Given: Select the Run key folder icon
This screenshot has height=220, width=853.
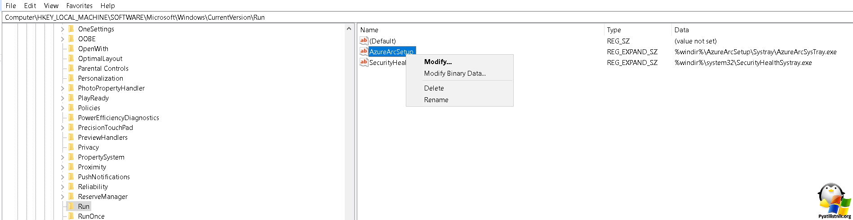Looking at the screenshot, I should [x=71, y=206].
